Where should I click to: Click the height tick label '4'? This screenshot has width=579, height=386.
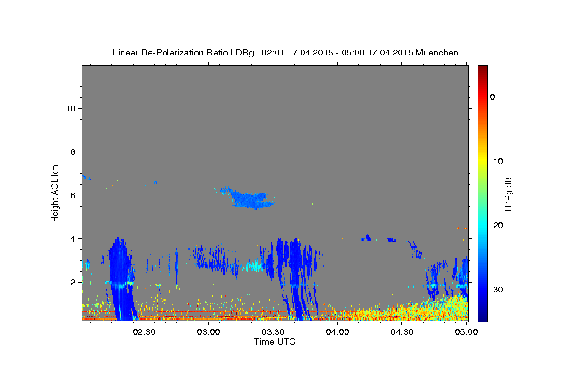click(73, 238)
